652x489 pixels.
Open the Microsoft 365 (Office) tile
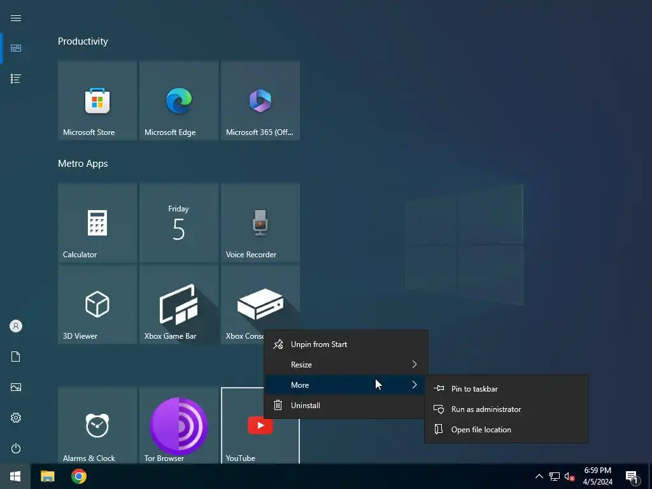pyautogui.click(x=260, y=101)
